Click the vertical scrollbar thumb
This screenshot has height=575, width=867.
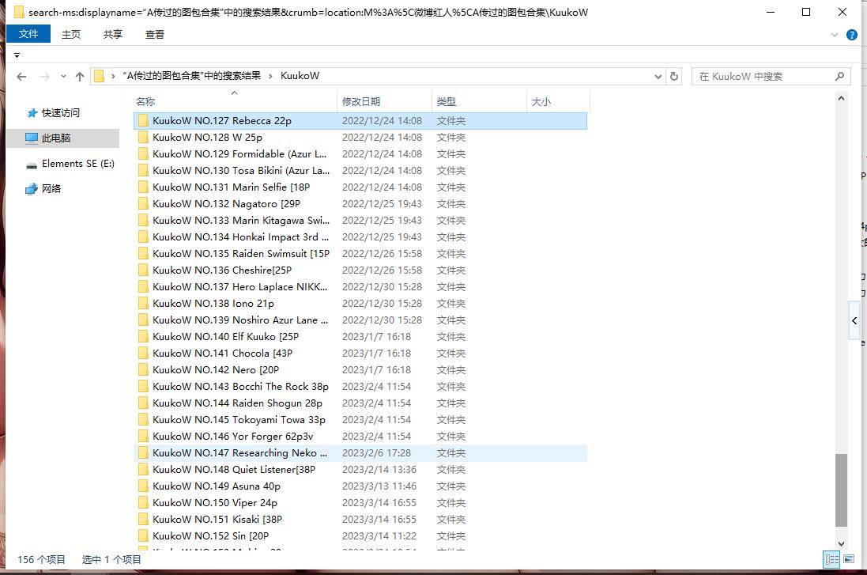(841, 490)
